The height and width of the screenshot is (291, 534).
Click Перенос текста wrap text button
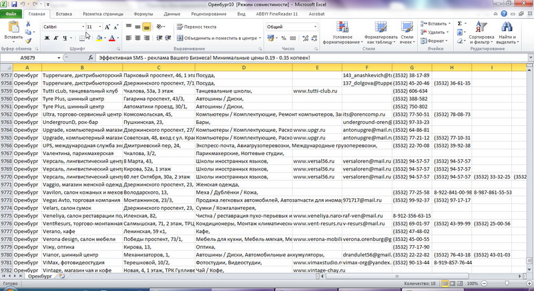click(196, 27)
